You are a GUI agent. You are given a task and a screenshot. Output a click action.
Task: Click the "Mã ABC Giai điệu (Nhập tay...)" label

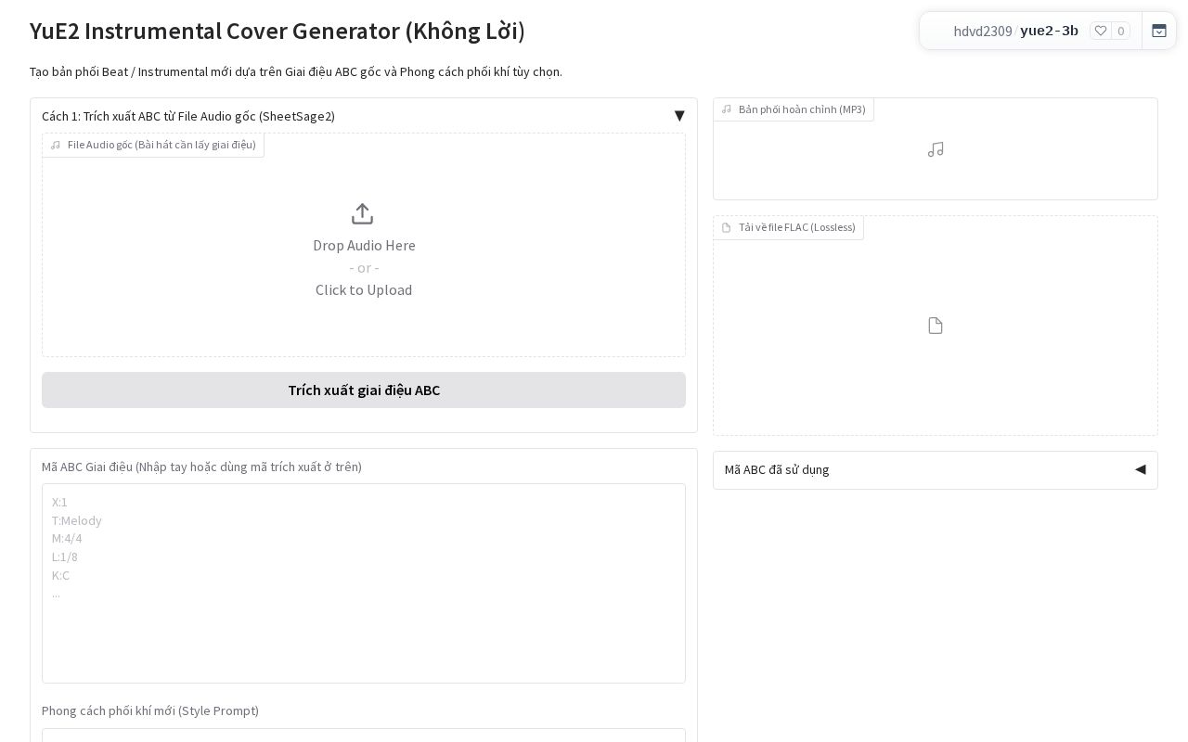tap(201, 467)
